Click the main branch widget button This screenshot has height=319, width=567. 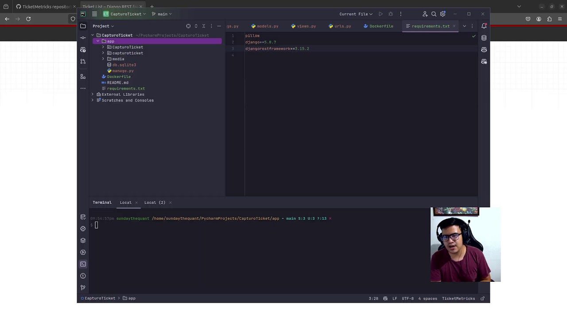[162, 14]
